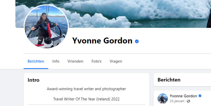Screen dimensions: 211x106
Task: Click the divider line below the profile name
Action: click(x=117, y=53)
